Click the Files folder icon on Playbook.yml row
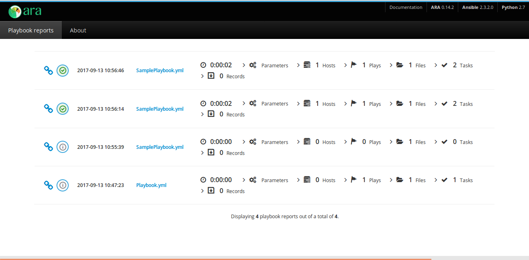This screenshot has width=529, height=260. [x=400, y=179]
